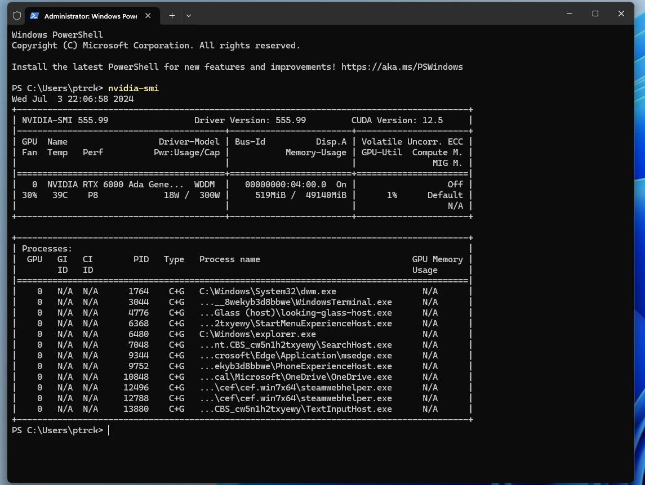This screenshot has height=485, width=645.
Task: Click the OneDrive.exe process entry
Action: (296, 377)
